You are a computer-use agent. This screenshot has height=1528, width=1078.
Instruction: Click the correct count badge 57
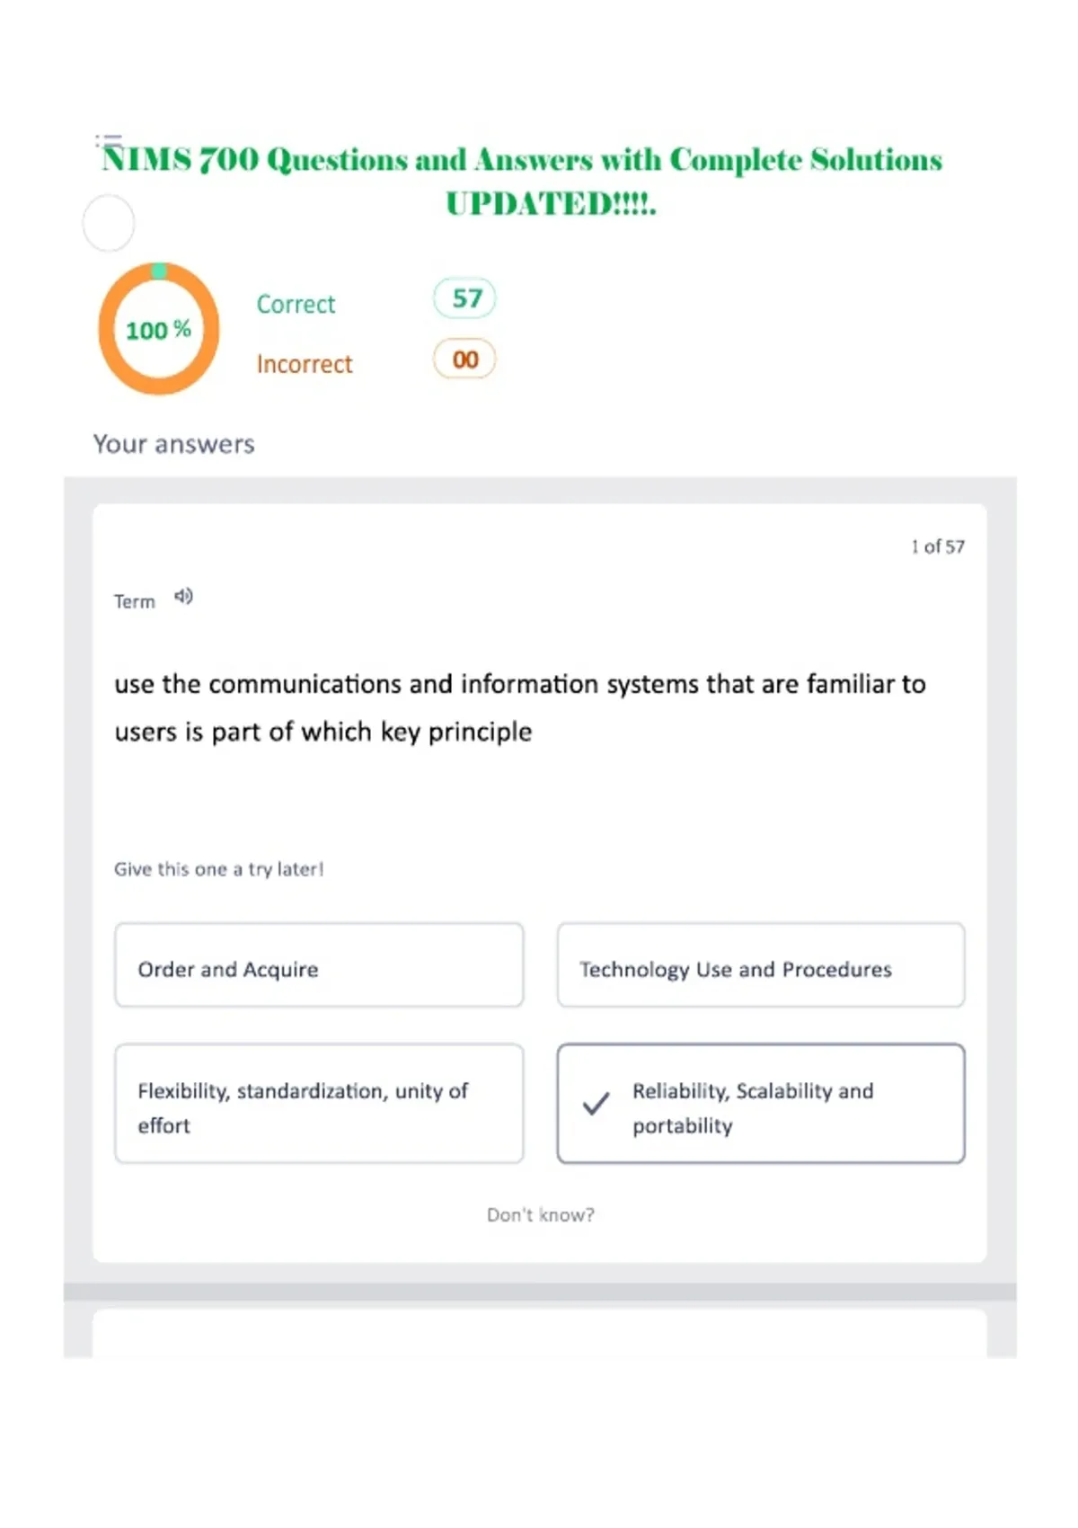[465, 298]
